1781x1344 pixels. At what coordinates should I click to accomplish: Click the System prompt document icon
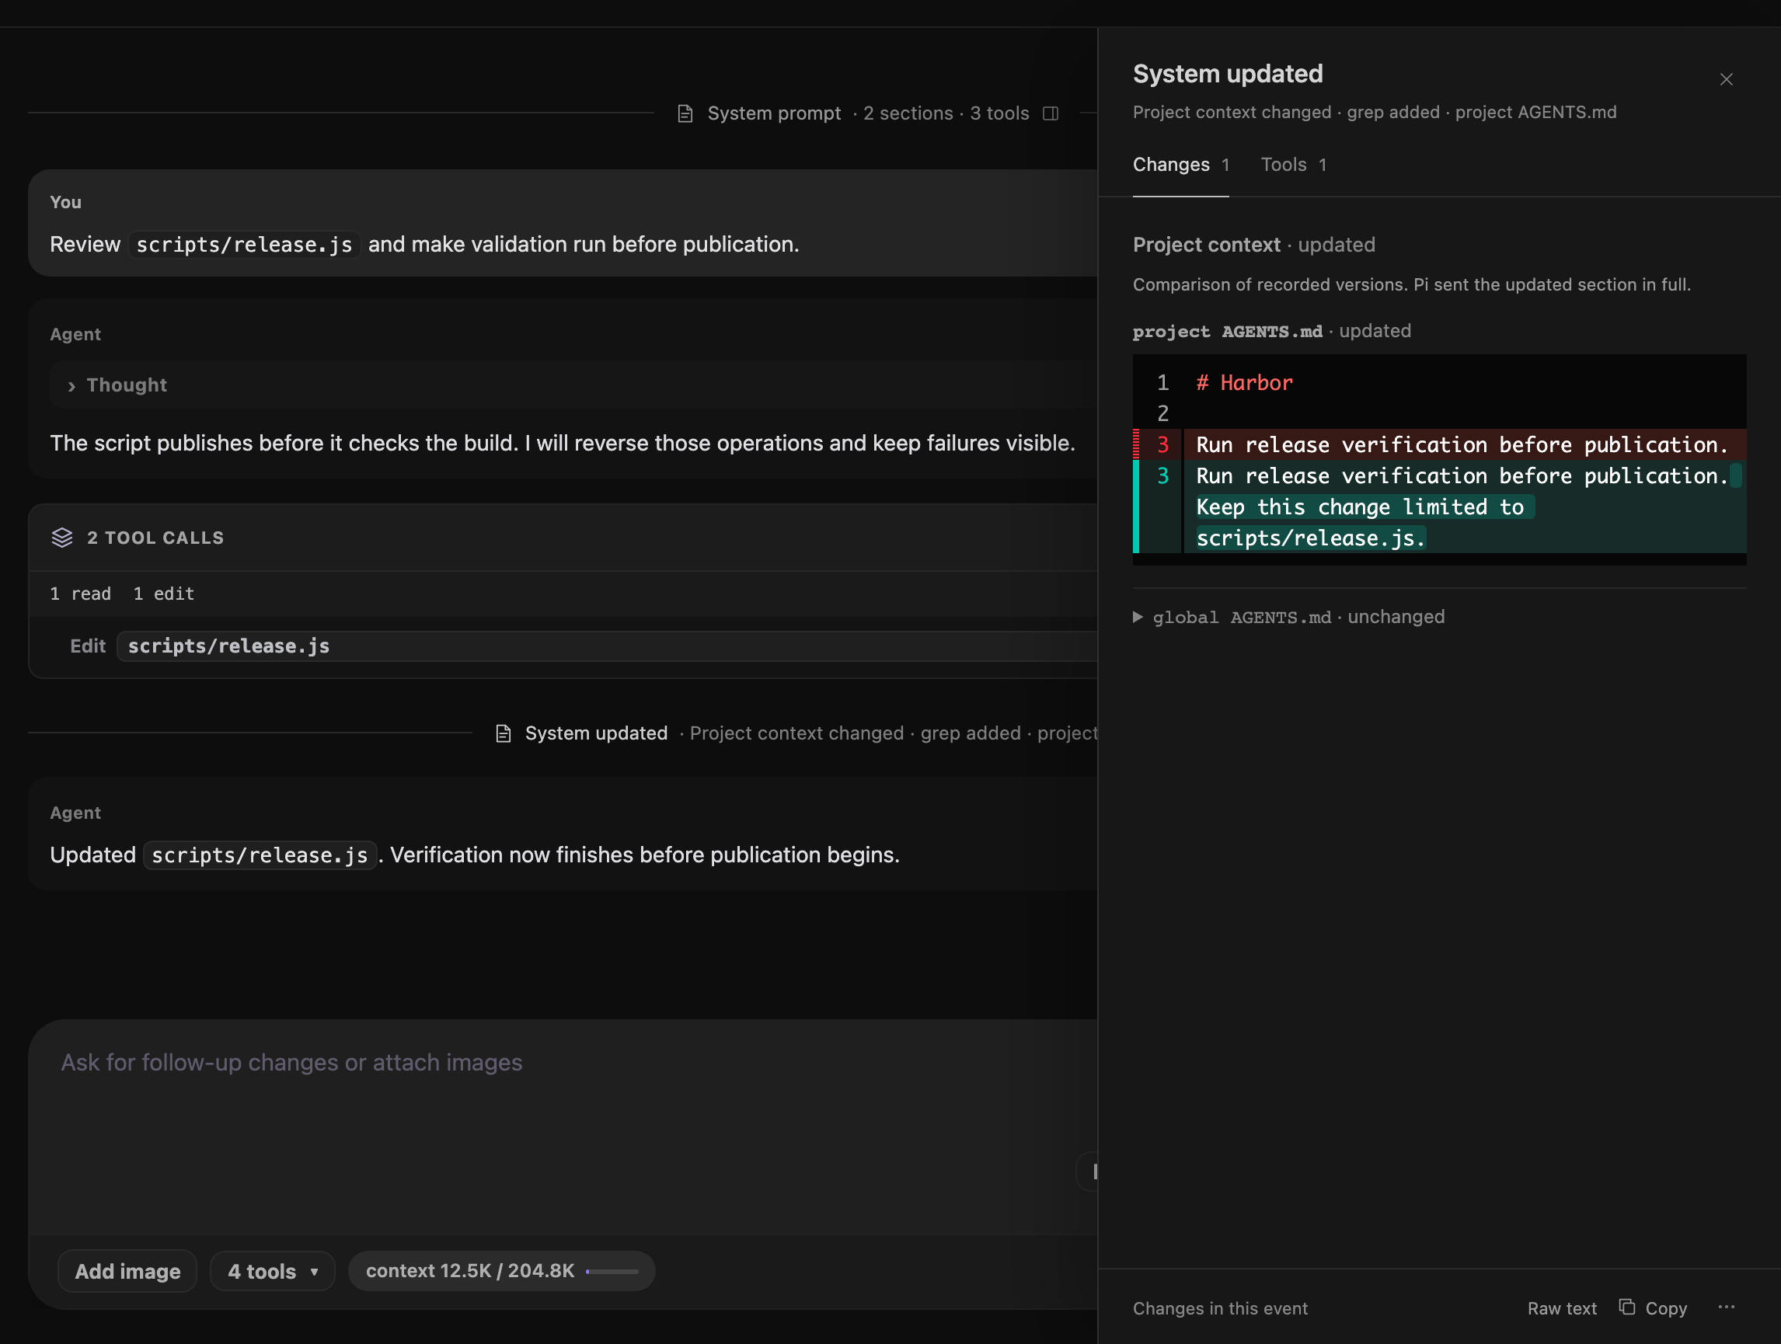pos(685,113)
